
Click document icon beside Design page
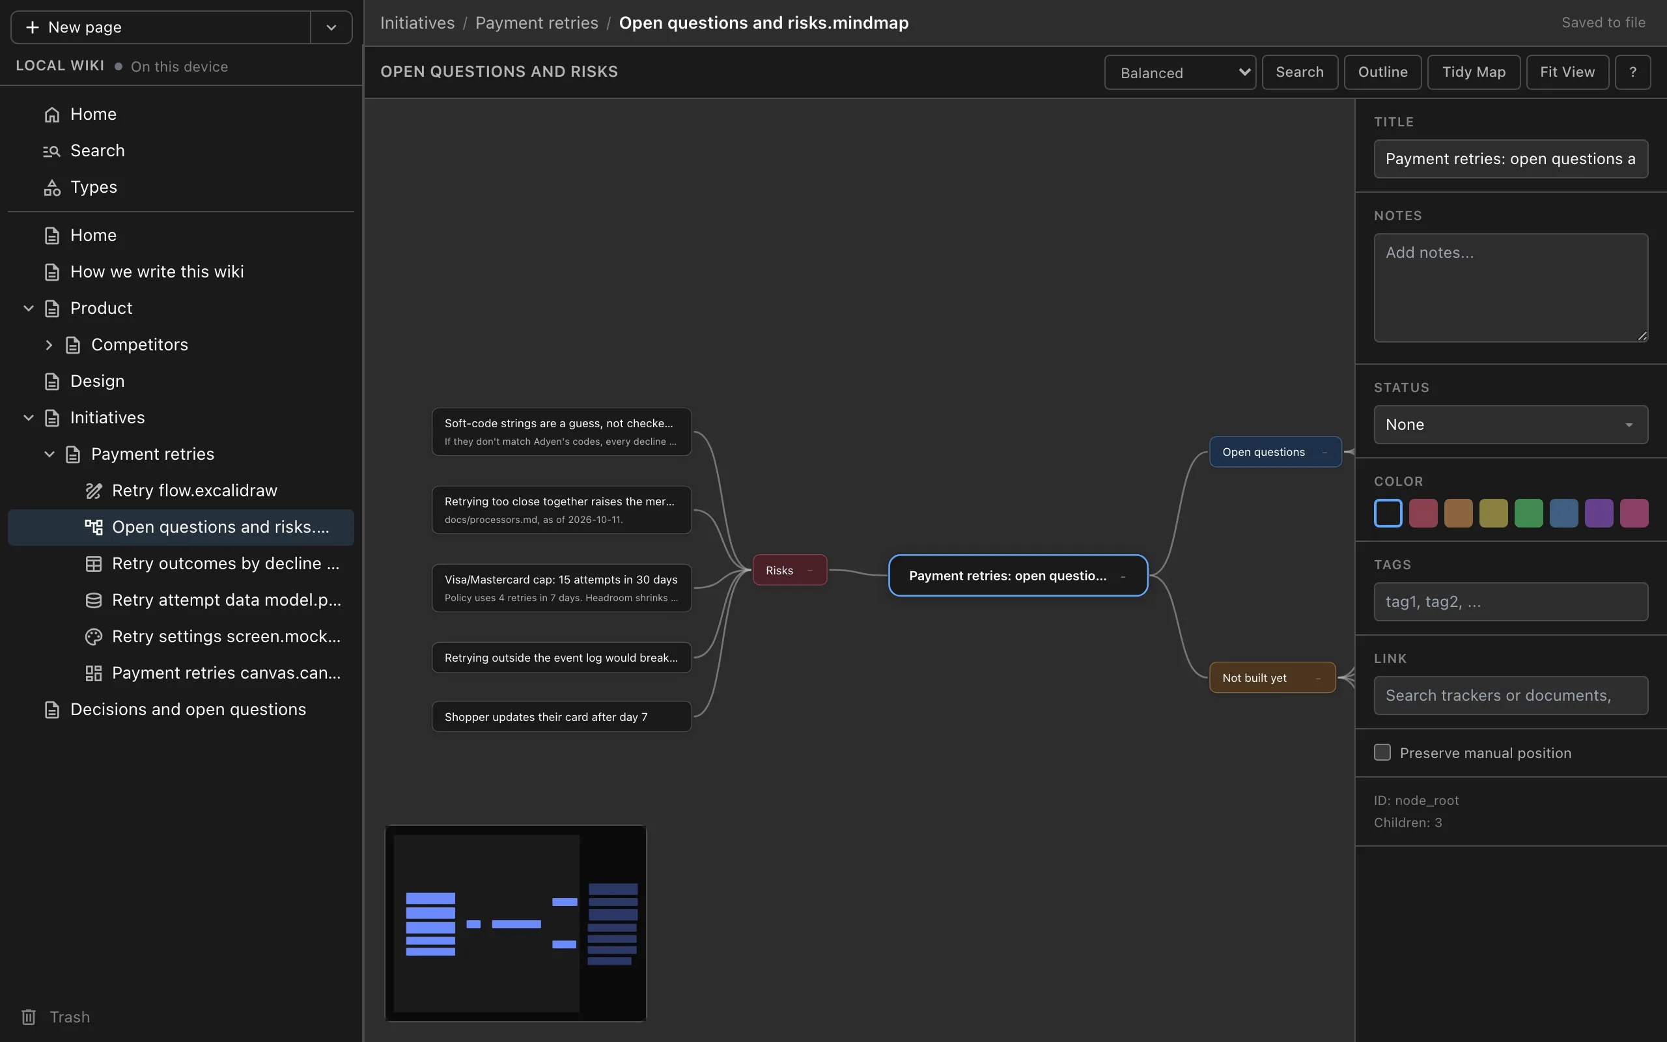pyautogui.click(x=51, y=382)
